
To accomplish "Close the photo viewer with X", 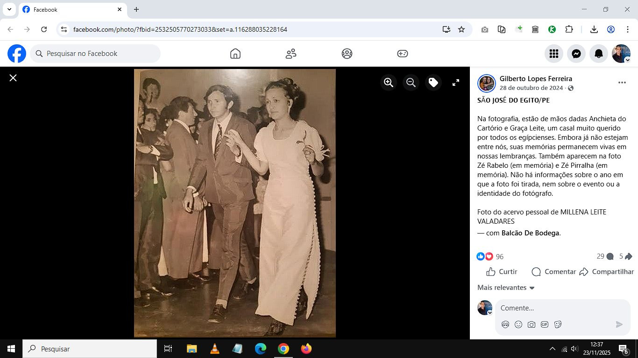I will click(13, 78).
